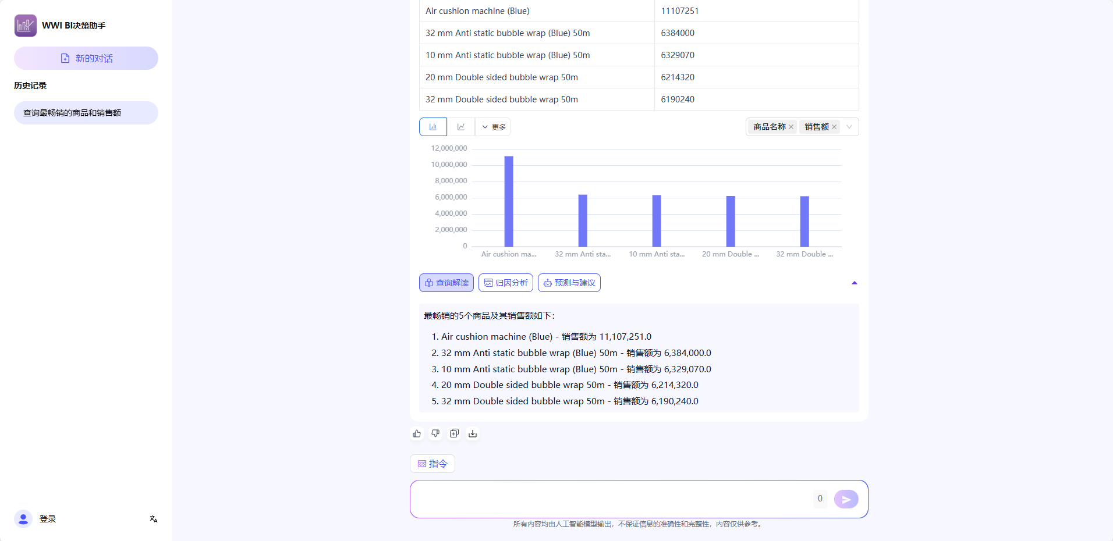1113x541 pixels.
Task: Start a new chat with 新的对话
Action: 86,58
